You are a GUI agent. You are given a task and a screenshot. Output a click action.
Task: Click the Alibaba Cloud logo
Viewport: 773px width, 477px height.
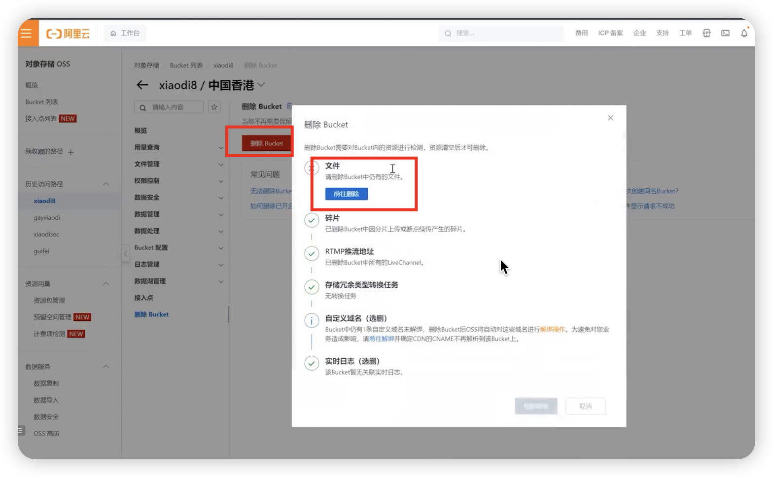(x=68, y=34)
